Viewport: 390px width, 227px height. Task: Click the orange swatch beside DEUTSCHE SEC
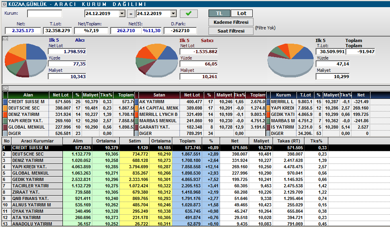(x=5, y=108)
